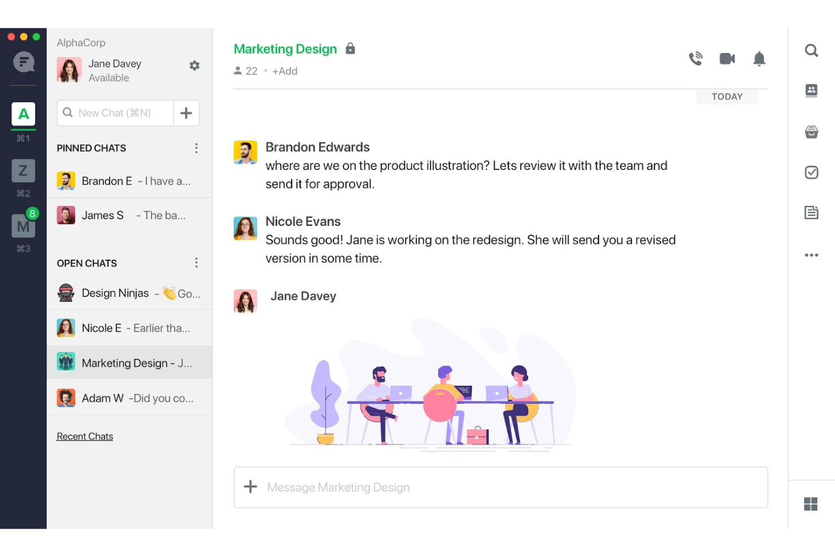Click Brandon Edwards' avatar in the conversation
Screen dimensions: 835x557
[x=245, y=152]
